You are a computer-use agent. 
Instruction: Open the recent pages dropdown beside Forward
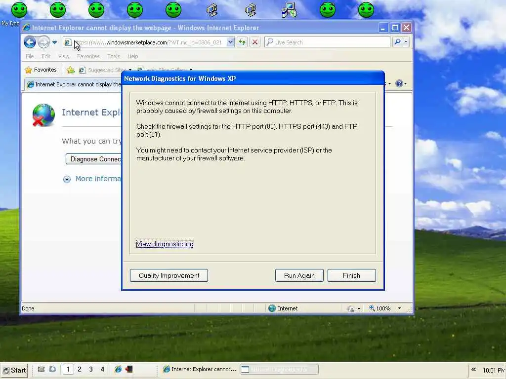pos(54,42)
